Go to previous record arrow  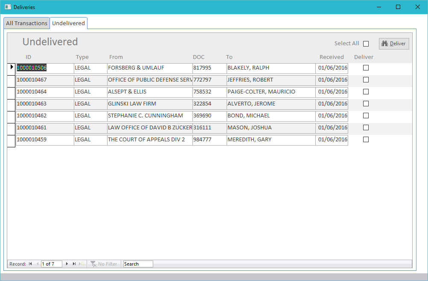37,264
